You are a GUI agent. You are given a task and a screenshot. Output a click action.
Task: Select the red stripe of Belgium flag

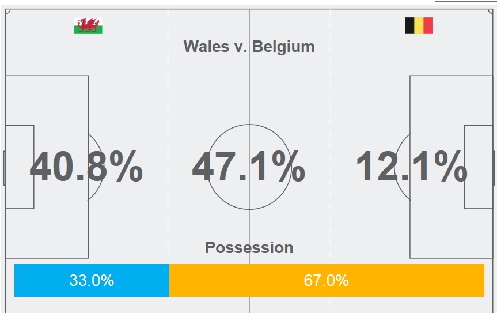(x=428, y=26)
